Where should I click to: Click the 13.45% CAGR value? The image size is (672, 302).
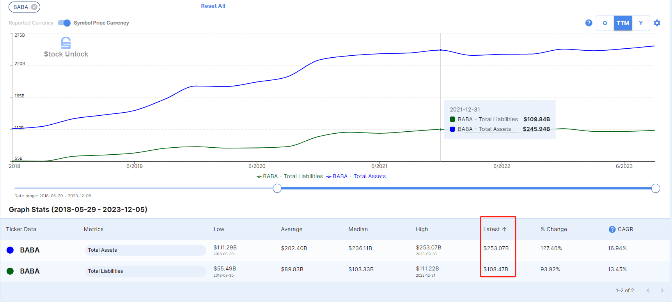point(617,269)
